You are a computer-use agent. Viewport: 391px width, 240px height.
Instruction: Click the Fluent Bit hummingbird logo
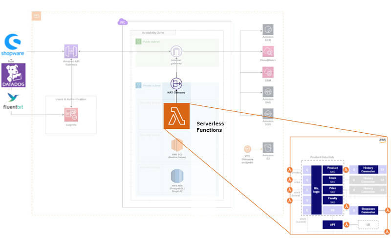tap(13, 97)
